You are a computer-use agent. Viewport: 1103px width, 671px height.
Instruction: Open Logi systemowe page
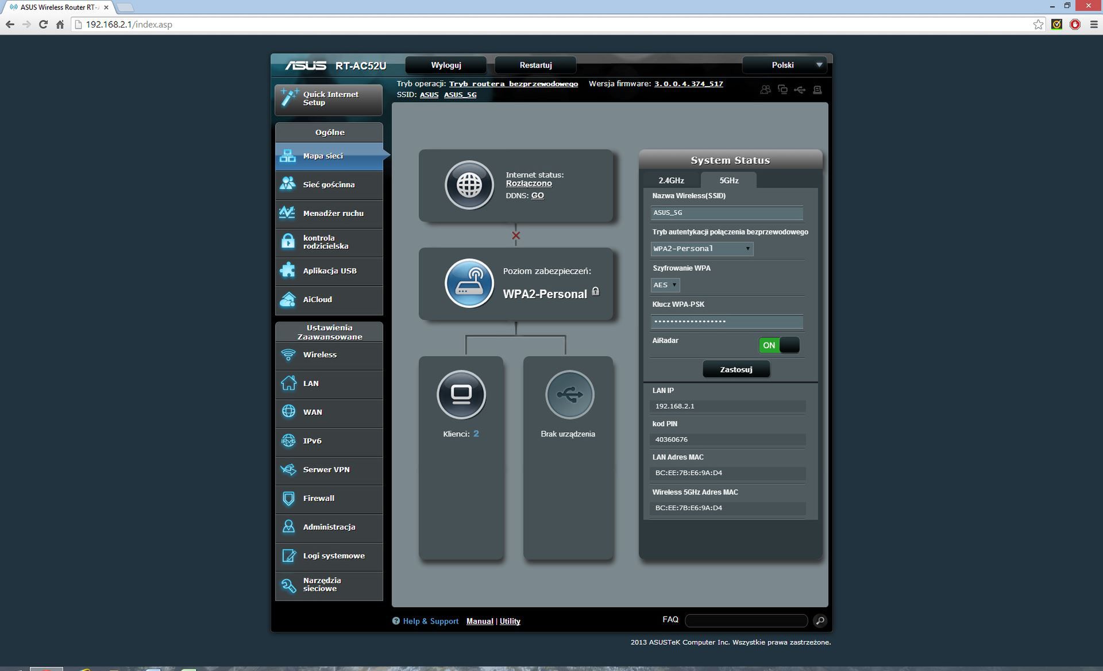coord(329,556)
